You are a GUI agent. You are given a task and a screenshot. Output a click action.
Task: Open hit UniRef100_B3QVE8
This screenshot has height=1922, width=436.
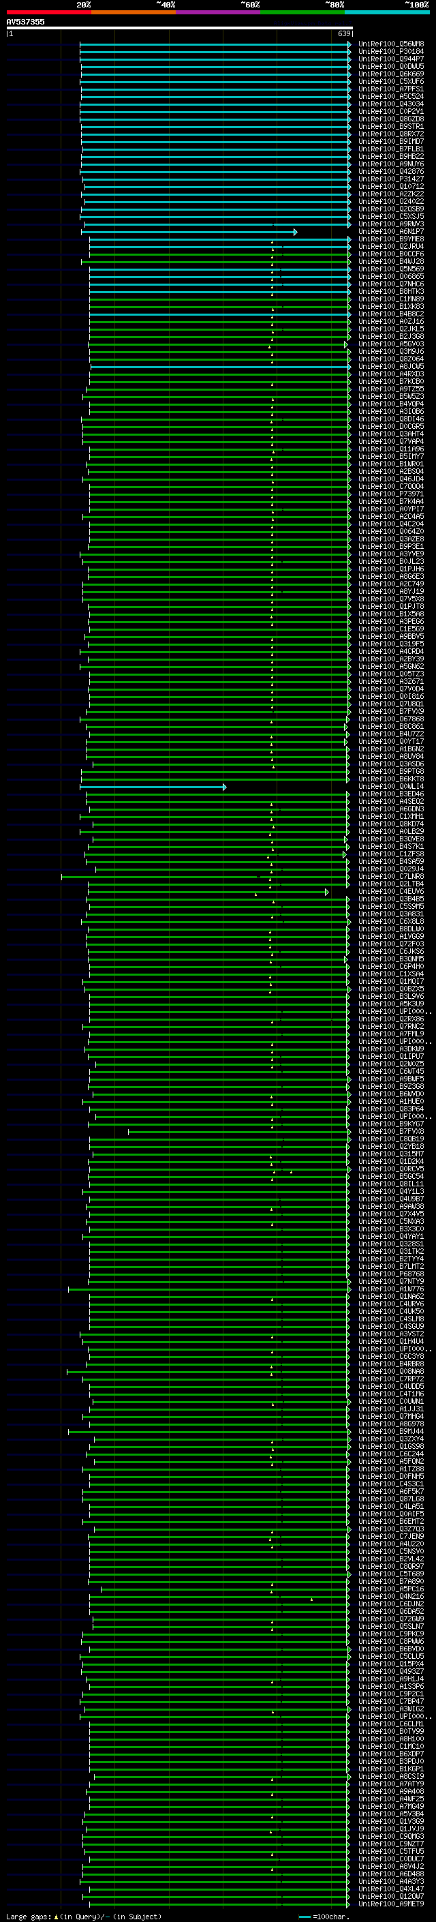click(391, 839)
